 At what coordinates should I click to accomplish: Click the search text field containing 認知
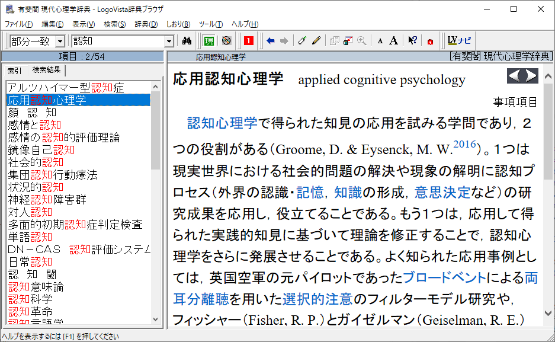click(x=117, y=41)
